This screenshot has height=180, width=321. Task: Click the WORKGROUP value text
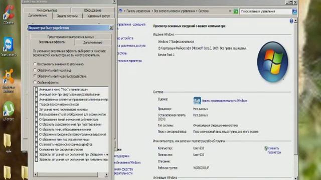point(201,168)
